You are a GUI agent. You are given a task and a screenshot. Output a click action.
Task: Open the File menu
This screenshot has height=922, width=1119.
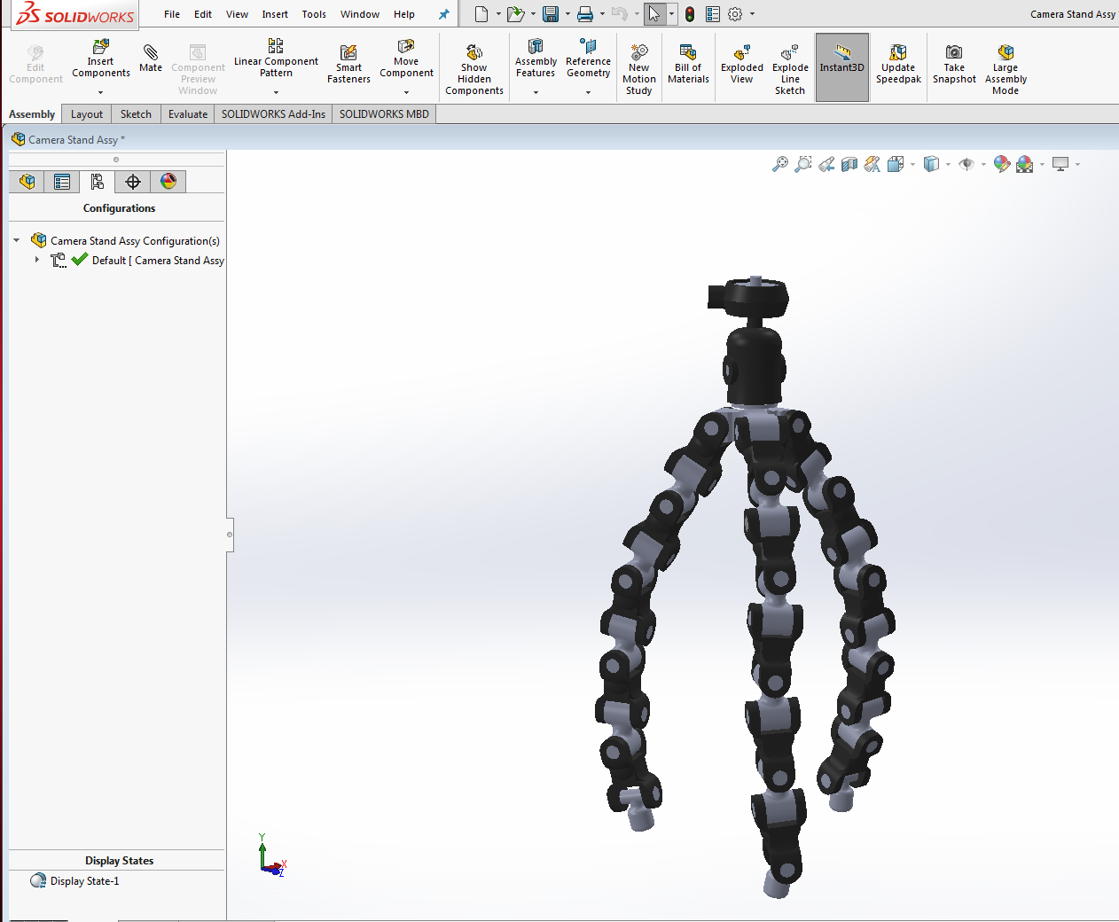click(x=172, y=14)
